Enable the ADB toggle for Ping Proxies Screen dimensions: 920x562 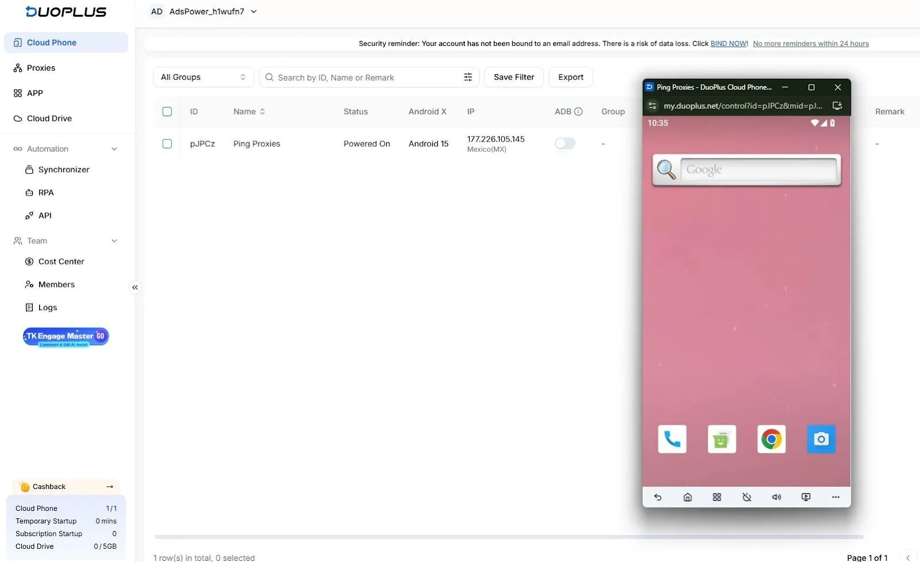[565, 143]
